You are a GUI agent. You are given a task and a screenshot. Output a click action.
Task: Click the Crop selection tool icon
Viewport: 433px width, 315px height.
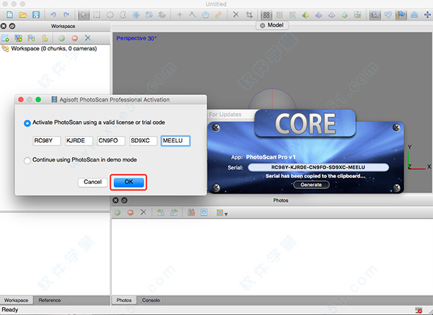(249, 14)
